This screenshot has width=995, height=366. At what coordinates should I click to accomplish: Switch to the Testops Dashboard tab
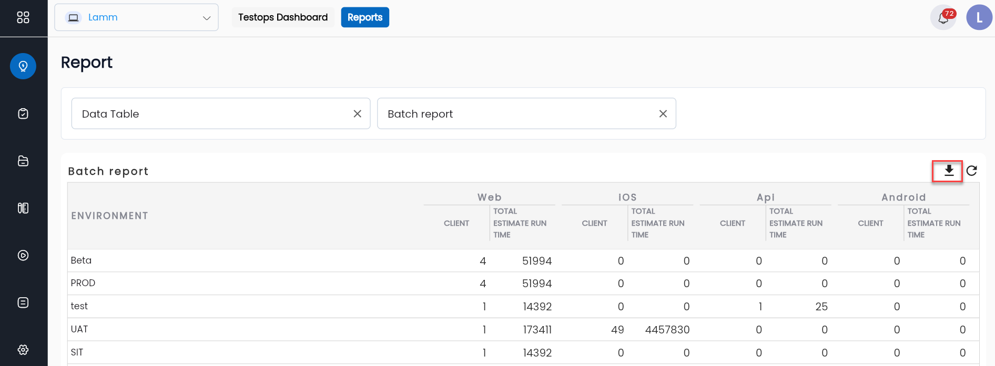point(283,17)
